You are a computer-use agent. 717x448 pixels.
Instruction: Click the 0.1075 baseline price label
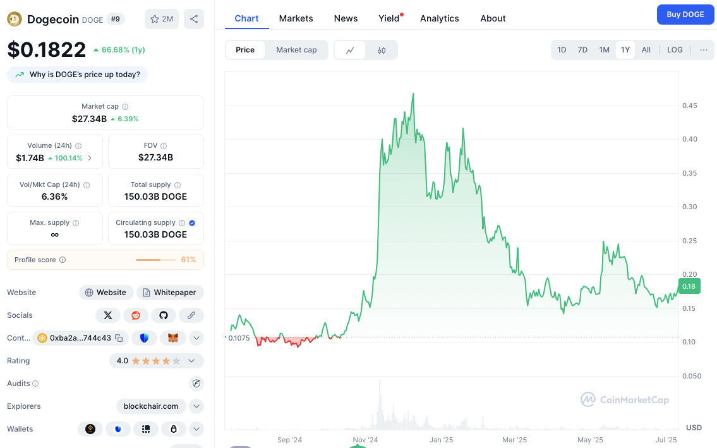[x=239, y=338]
